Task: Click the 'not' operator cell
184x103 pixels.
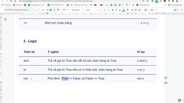Action: click(26, 78)
